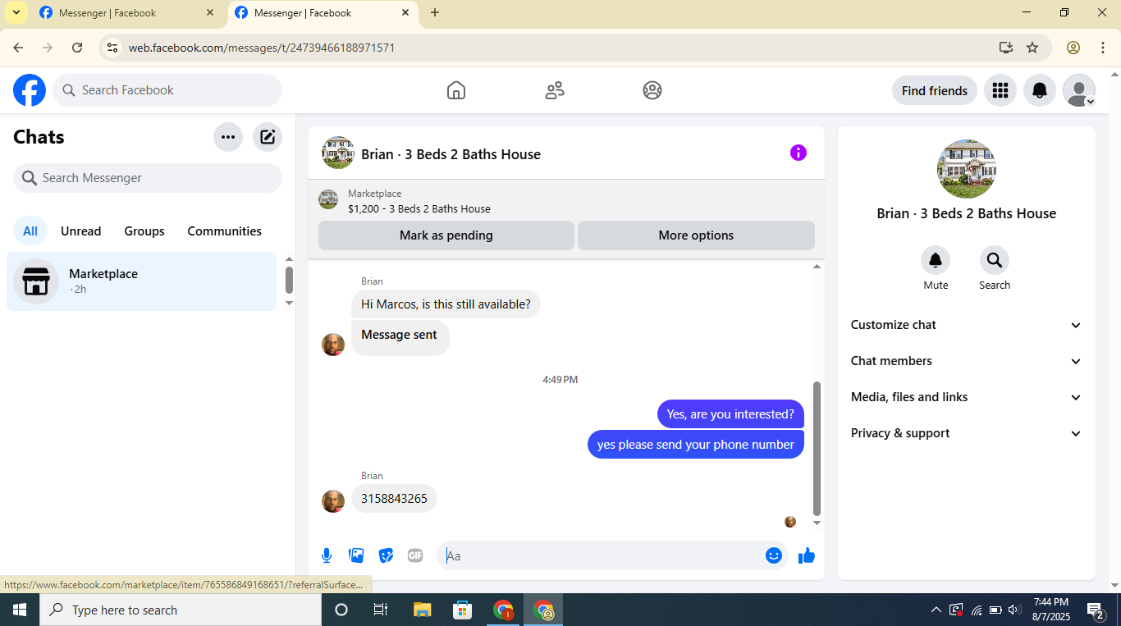The image size is (1121, 626).
Task: Click the Brian · 3 Beds 2 Baths House header title
Action: (x=451, y=154)
